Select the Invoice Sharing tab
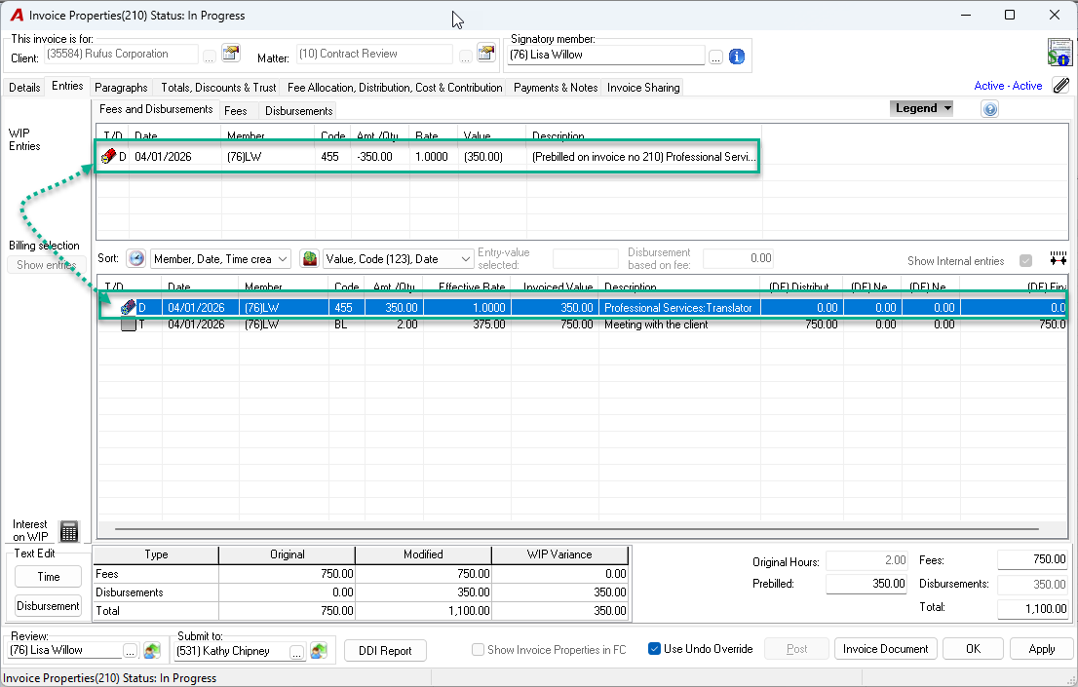 pyautogui.click(x=643, y=88)
